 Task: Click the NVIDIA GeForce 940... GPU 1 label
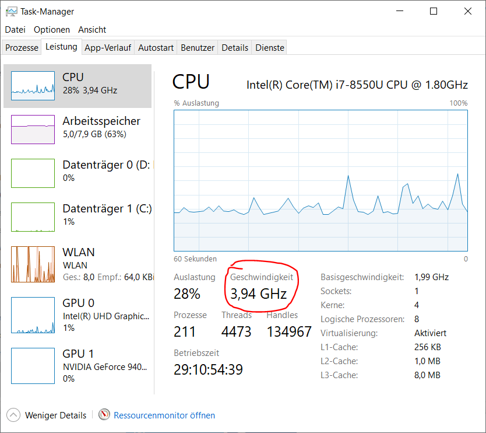(105, 367)
